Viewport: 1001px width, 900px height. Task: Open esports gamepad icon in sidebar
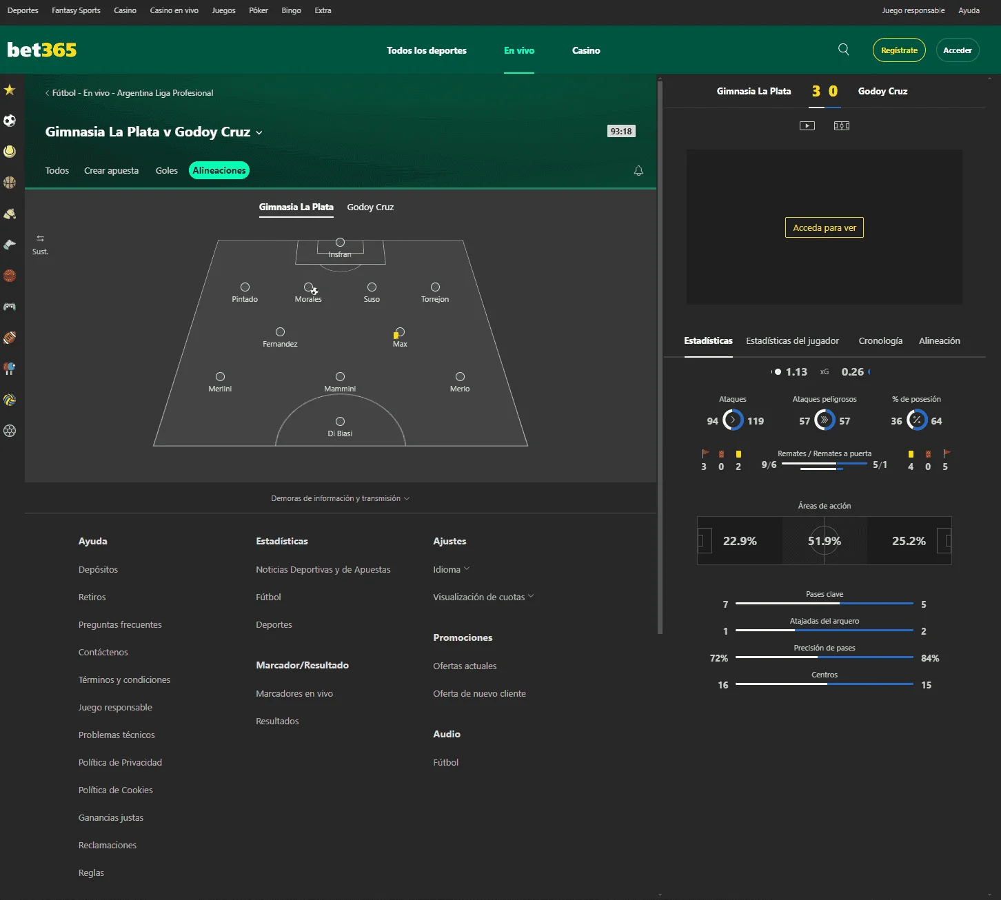tap(10, 307)
